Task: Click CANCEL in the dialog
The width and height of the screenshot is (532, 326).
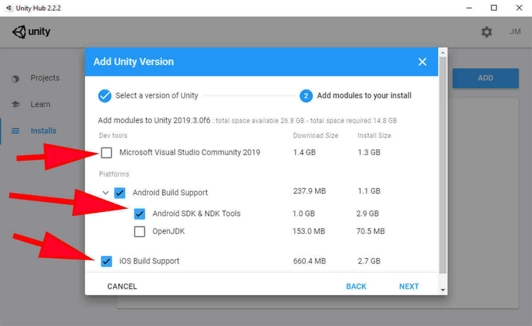Action: click(x=122, y=287)
